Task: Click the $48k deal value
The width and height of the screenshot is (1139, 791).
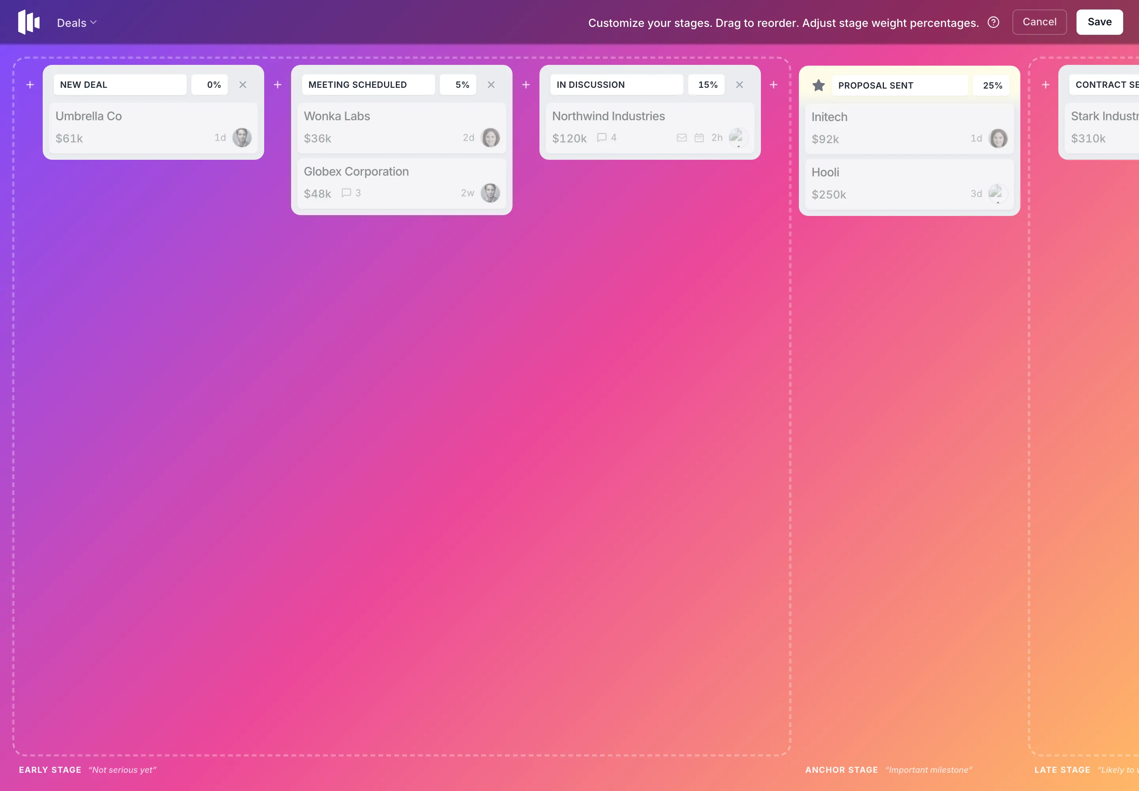Action: (317, 194)
